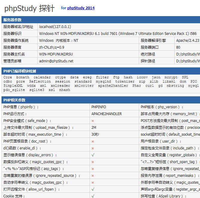Image resolution: width=200 pixels, height=198 pixels.
Task: Click the Cookie 支持 green check status
Action: [93, 196]
